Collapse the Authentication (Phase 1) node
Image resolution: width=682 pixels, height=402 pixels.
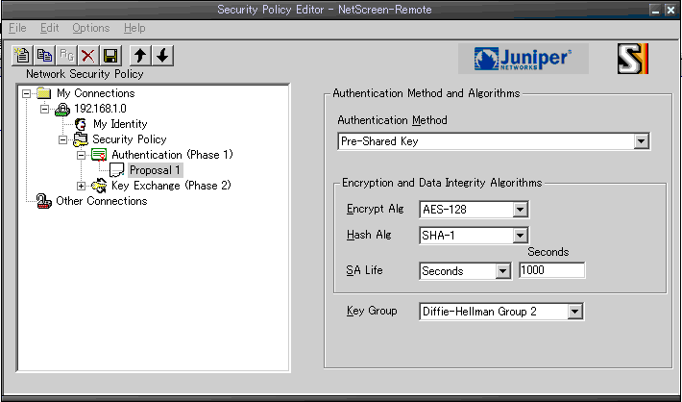(x=82, y=155)
